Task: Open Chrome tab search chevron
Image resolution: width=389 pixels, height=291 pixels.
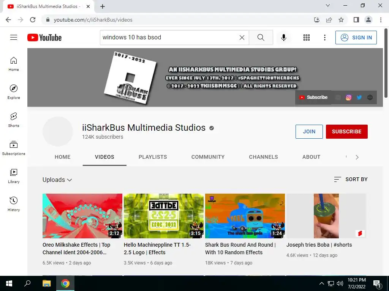Action: (x=328, y=5)
